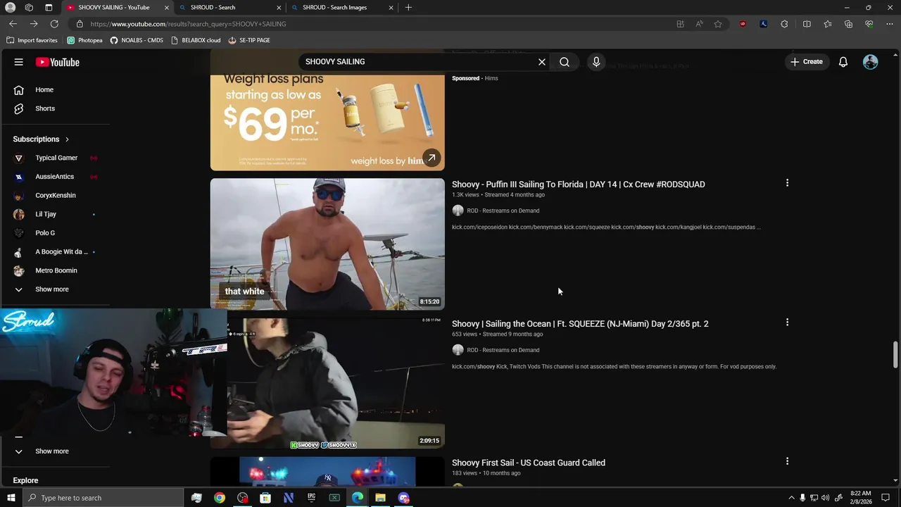
Task: Open Google Chrome from taskbar
Action: click(220, 498)
